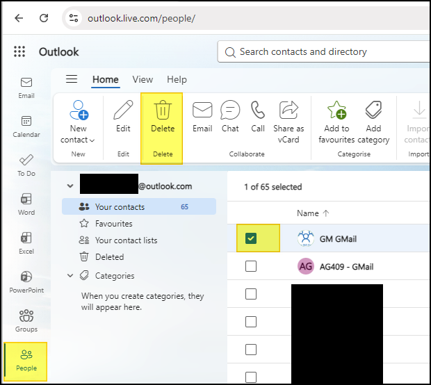The image size is (431, 385).
Task: Click the 65 count on Your contacts
Action: point(184,207)
